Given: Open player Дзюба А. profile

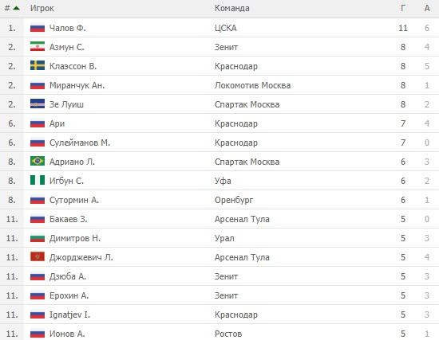Looking at the screenshot, I should pyautogui.click(x=68, y=276).
